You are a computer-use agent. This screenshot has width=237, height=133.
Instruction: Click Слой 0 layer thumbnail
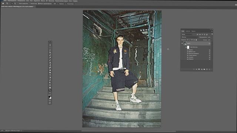pos(185,44)
